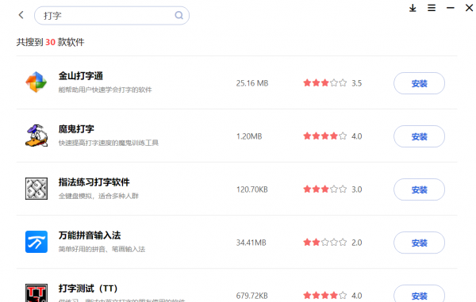This screenshot has height=302, width=476.
Task: Click description 简单好用的拼音、笔画输入法
Action: pos(102,249)
